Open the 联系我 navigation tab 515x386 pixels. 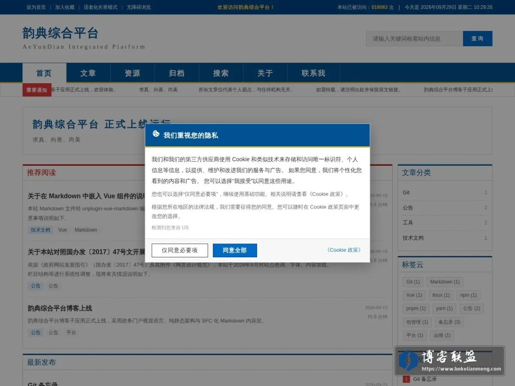(x=314, y=73)
